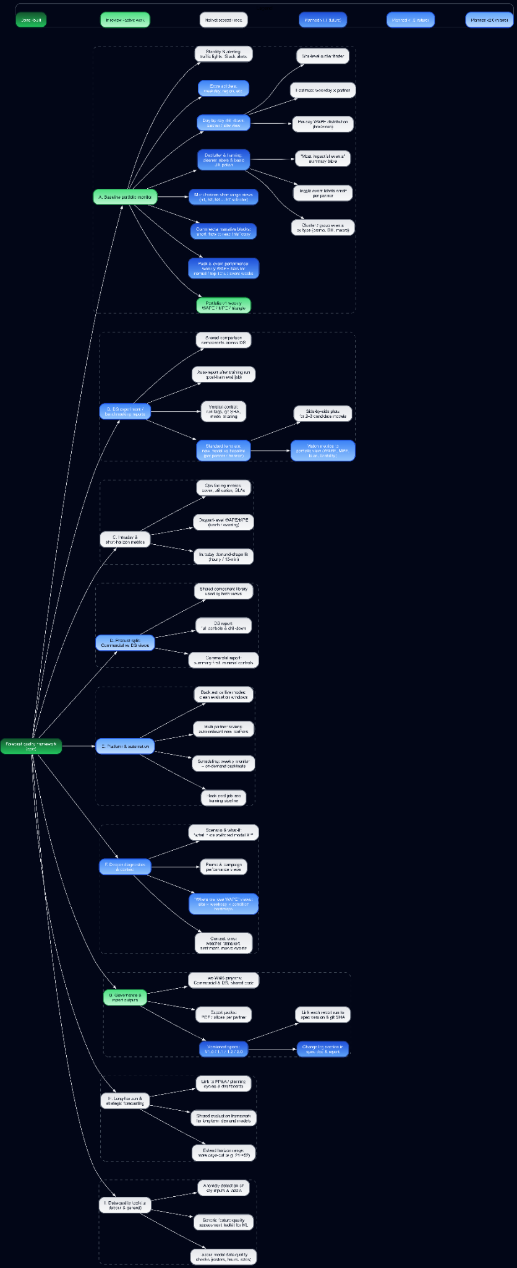Select the 'A. Baseline portfolio monitor' node
The image size is (517, 1268).
(x=125, y=197)
